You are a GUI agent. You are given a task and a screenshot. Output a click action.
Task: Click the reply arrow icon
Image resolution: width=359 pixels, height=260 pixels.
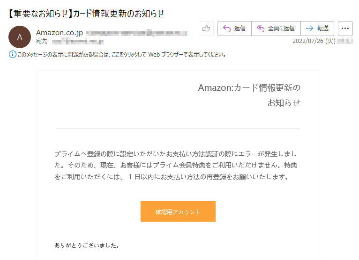point(227,29)
